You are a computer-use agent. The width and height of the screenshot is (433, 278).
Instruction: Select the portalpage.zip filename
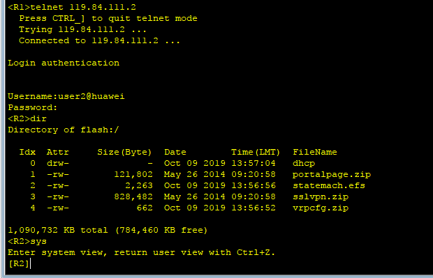[x=332, y=175]
